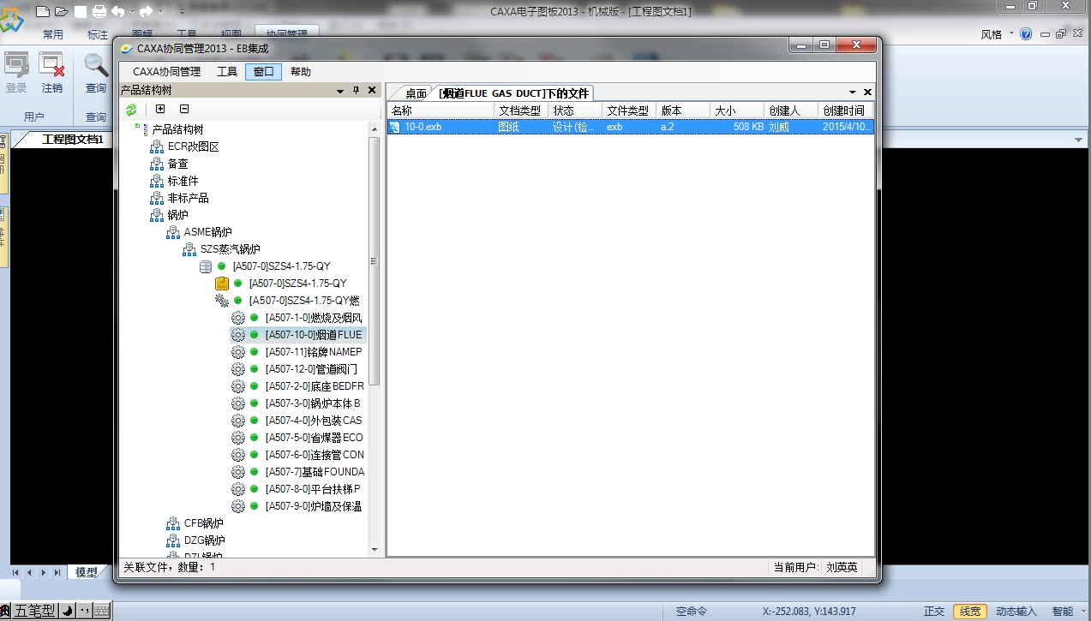Click the undo arrow in quick access toolbar

point(118,11)
